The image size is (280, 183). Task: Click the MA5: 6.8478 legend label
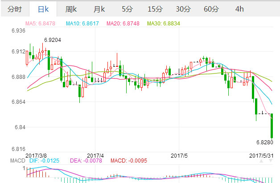click(x=40, y=24)
